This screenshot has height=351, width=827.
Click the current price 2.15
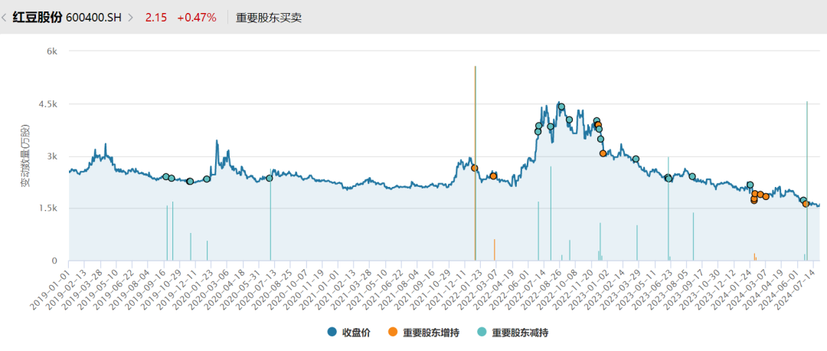(x=156, y=17)
